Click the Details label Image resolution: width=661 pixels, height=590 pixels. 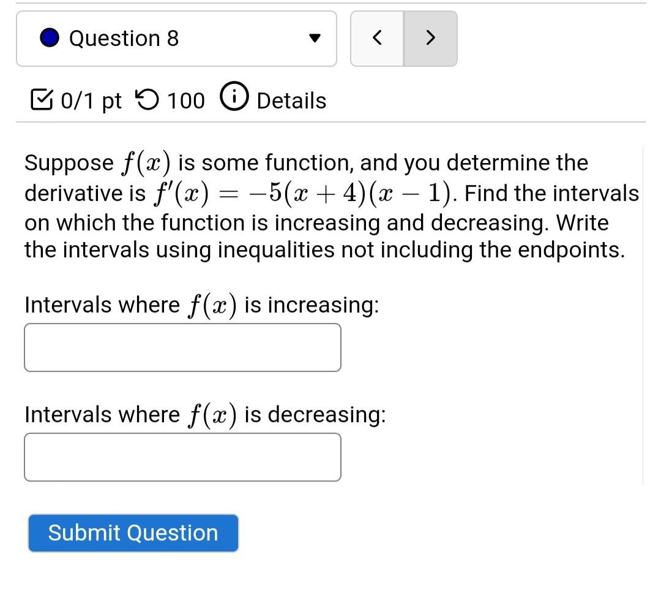[x=291, y=100]
